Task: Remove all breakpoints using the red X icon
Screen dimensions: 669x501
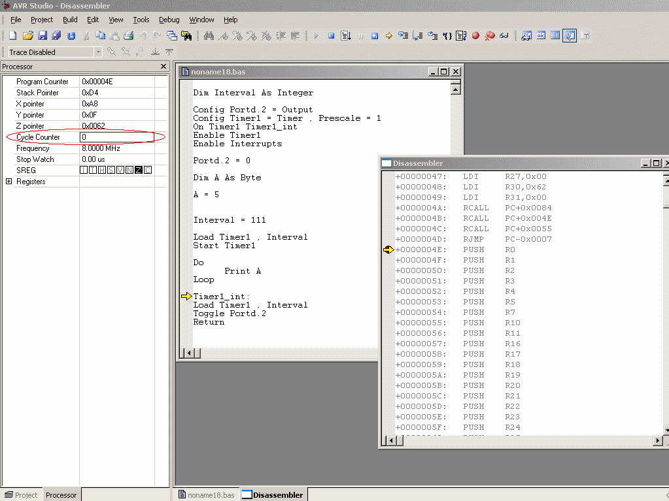Action: (x=490, y=36)
